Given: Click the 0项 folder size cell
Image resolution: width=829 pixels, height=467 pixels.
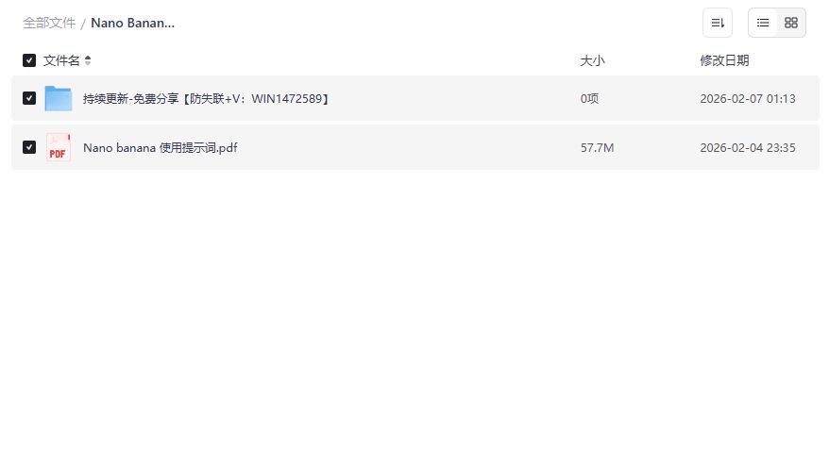Looking at the screenshot, I should click(x=589, y=99).
